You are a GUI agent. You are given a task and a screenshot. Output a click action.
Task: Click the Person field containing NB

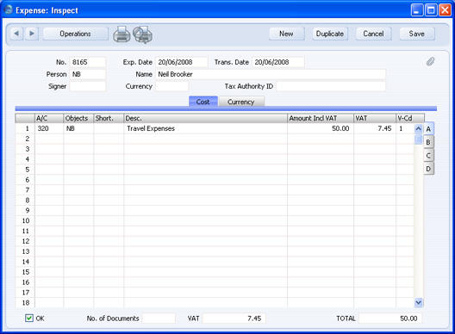(x=88, y=74)
